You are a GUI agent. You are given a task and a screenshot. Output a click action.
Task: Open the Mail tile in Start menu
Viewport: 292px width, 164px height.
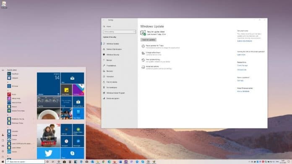click(x=72, y=78)
